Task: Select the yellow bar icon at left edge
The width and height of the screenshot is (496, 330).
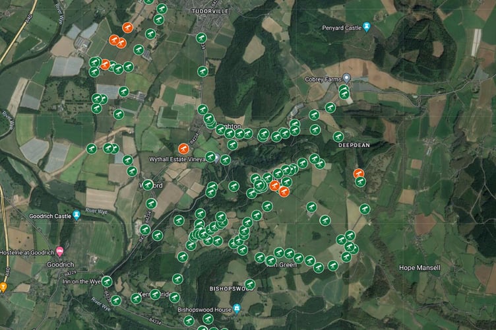Action: coord(3,286)
